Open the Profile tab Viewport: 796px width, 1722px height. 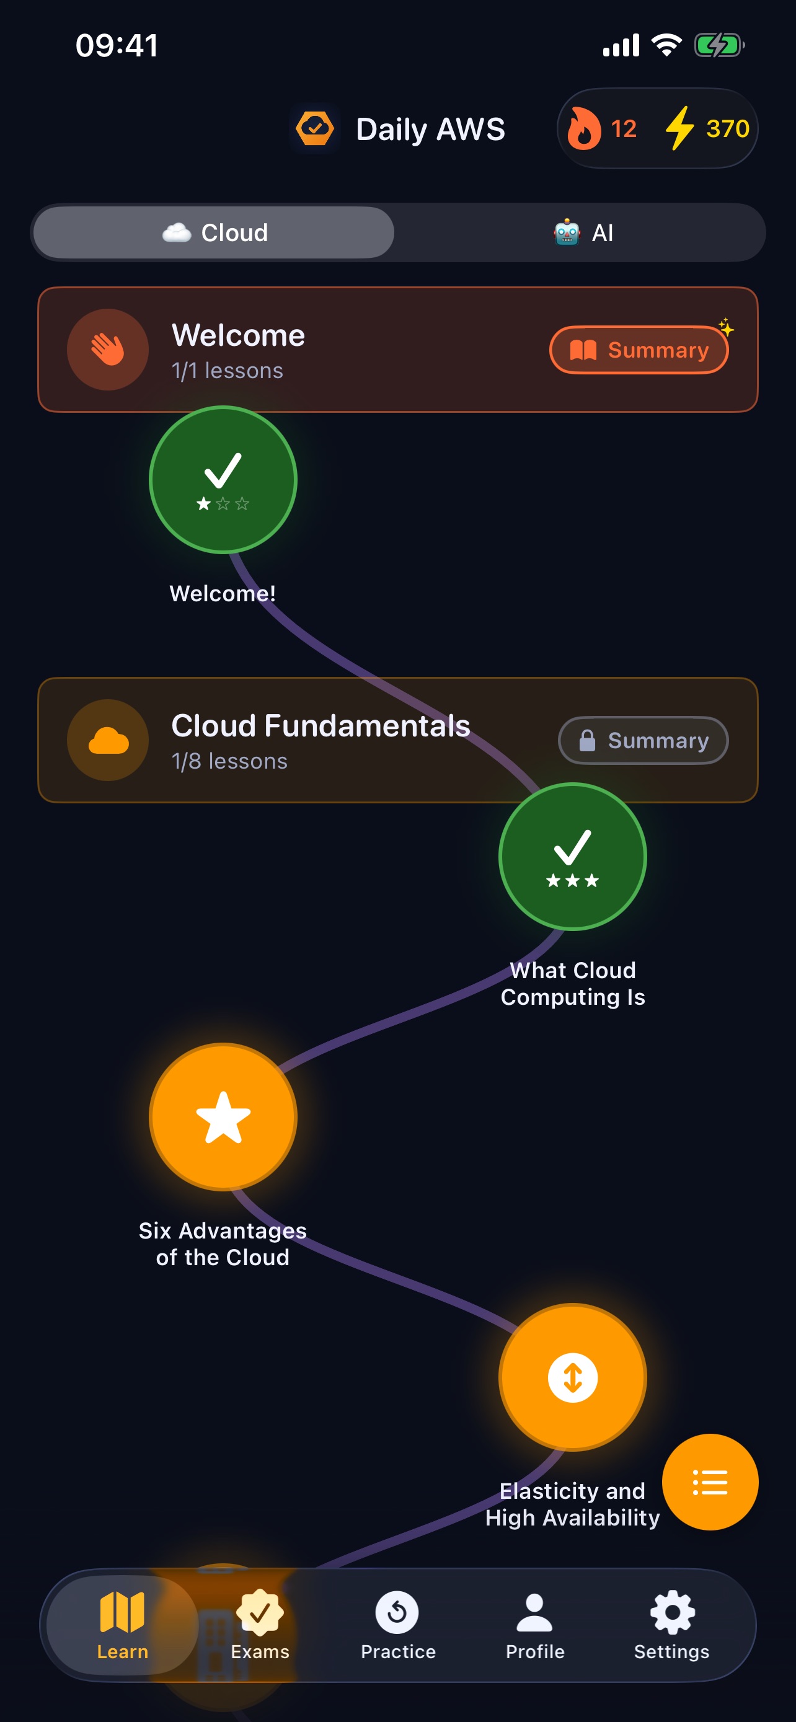(x=534, y=1625)
